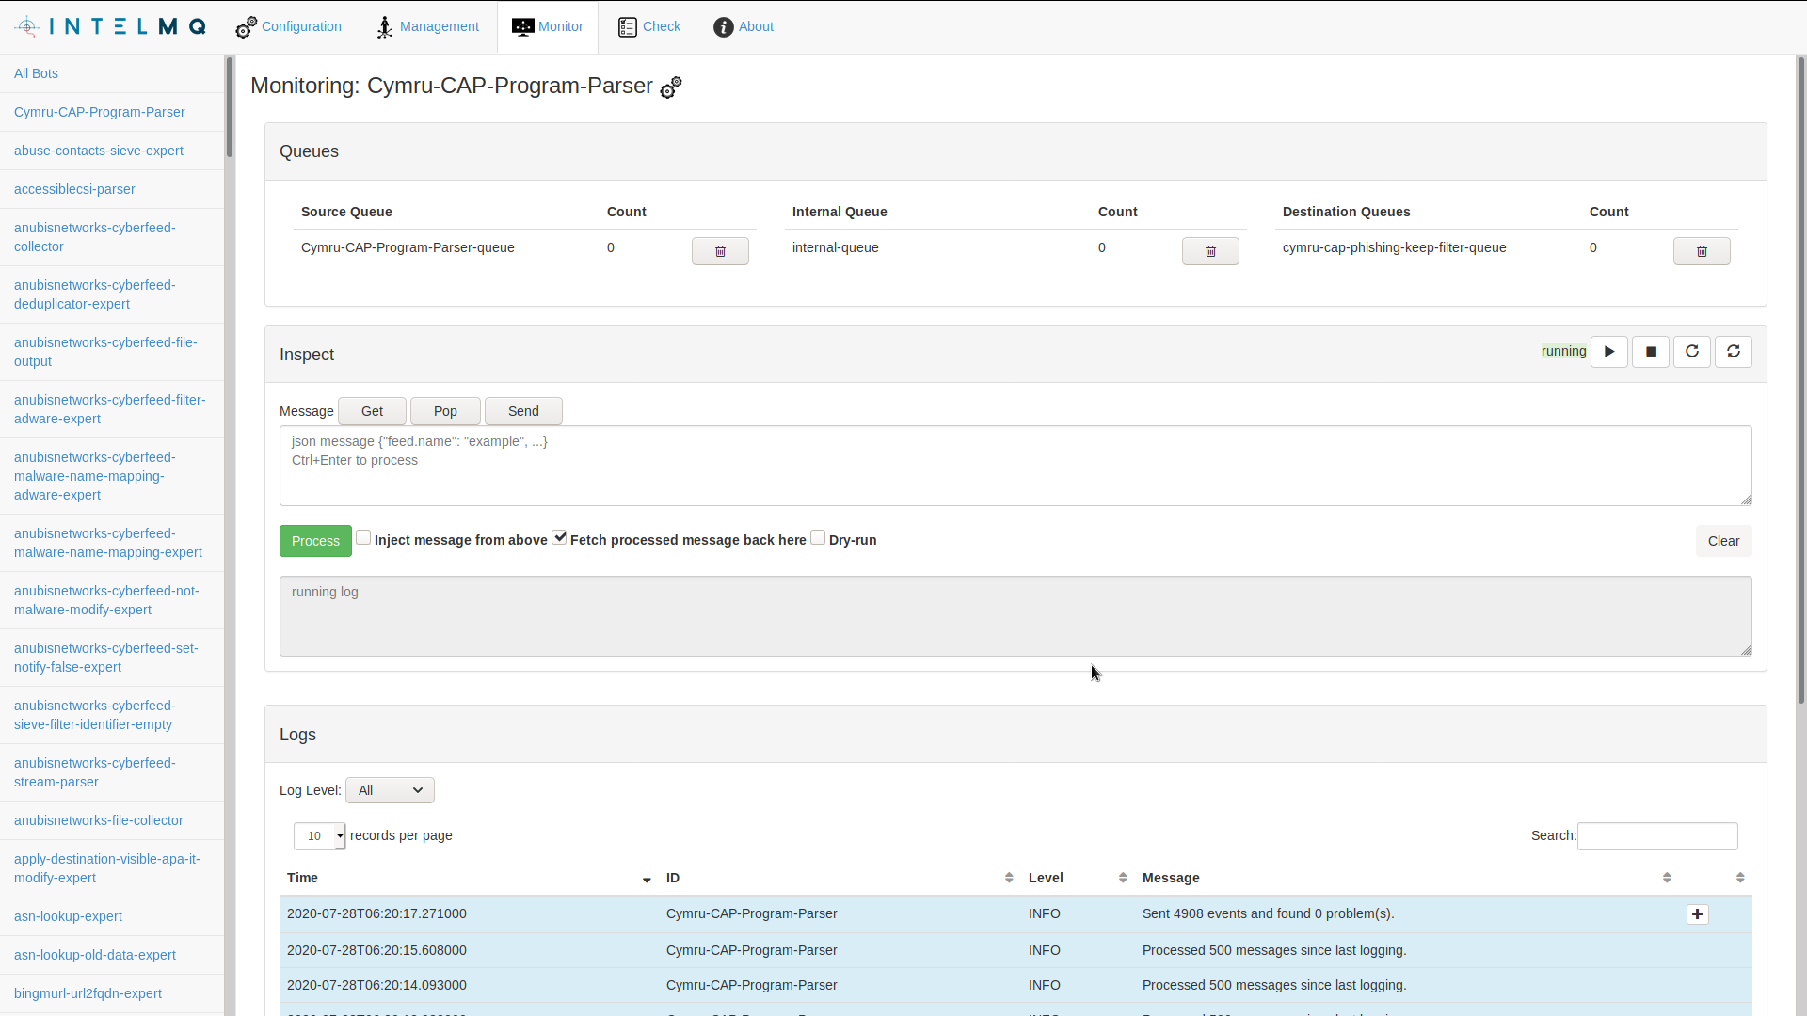Enable the Dry-run checkbox

pyautogui.click(x=818, y=538)
